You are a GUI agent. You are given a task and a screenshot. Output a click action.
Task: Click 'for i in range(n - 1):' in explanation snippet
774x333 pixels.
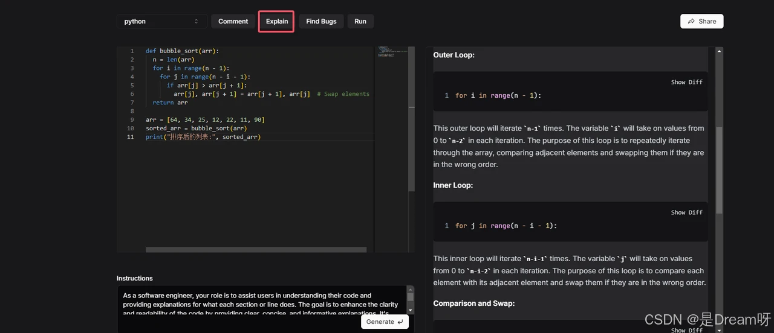pos(499,95)
